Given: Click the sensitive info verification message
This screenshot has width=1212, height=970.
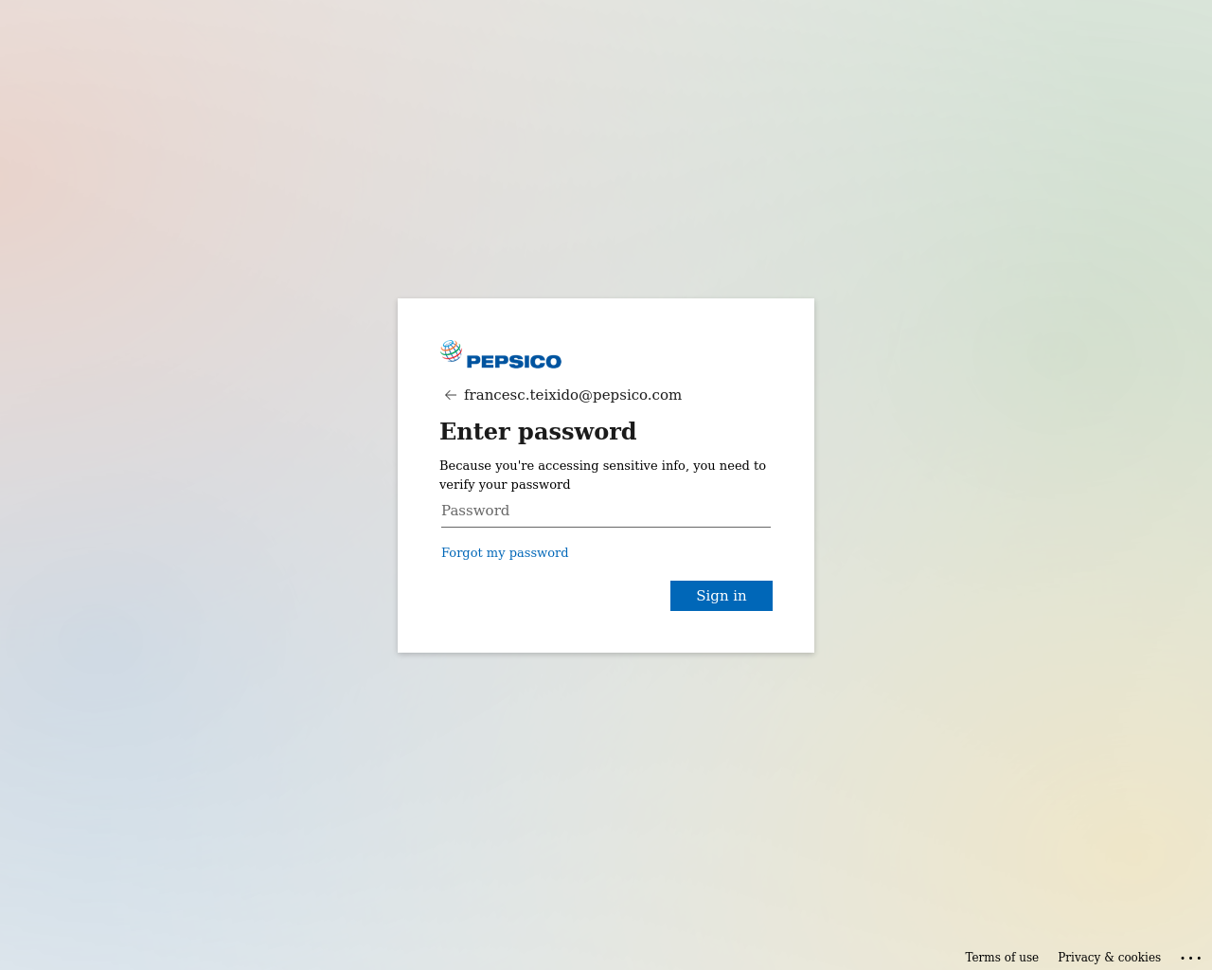Looking at the screenshot, I should click(603, 475).
